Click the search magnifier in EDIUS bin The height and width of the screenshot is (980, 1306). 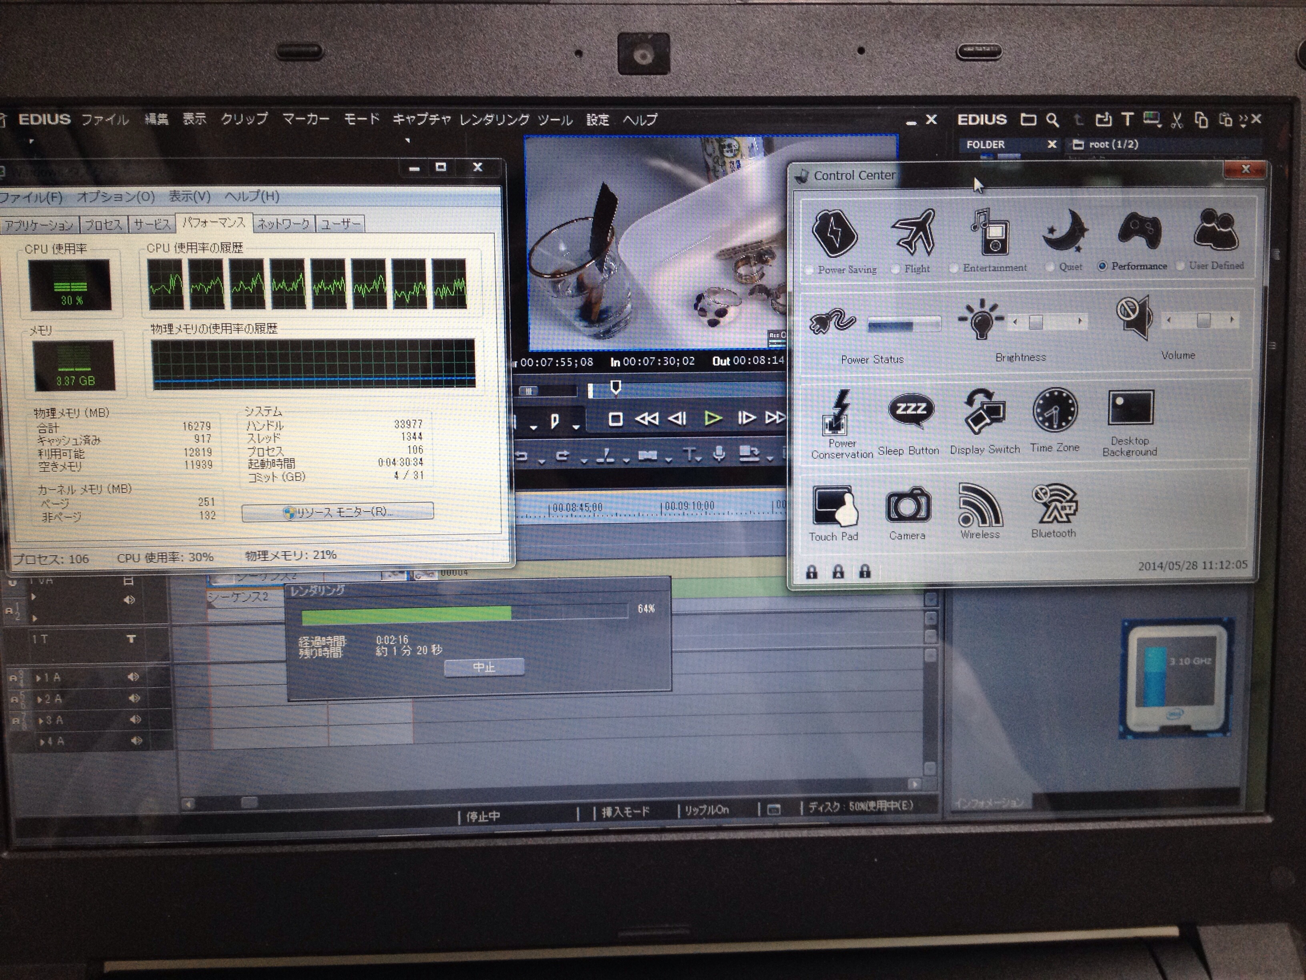(x=1052, y=120)
